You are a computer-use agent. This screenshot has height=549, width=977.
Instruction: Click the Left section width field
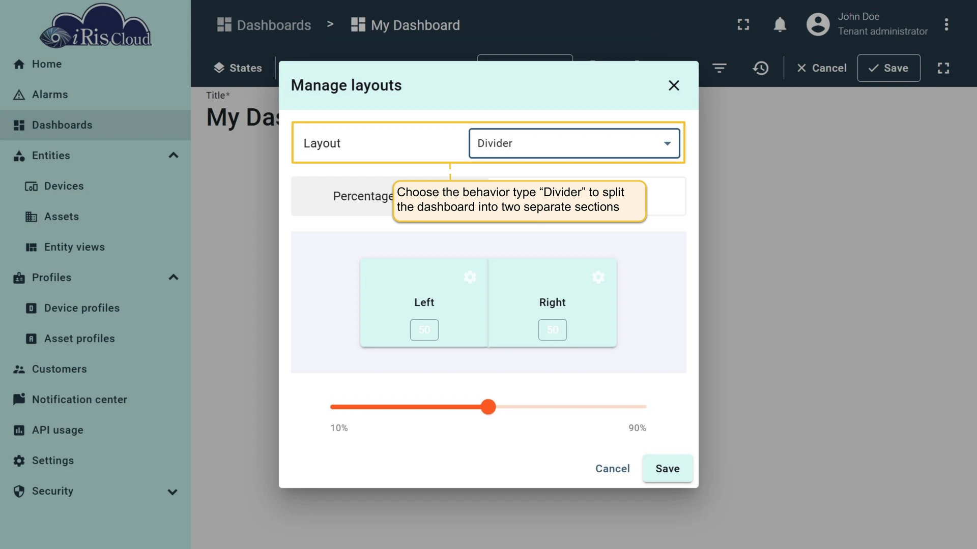click(x=424, y=330)
